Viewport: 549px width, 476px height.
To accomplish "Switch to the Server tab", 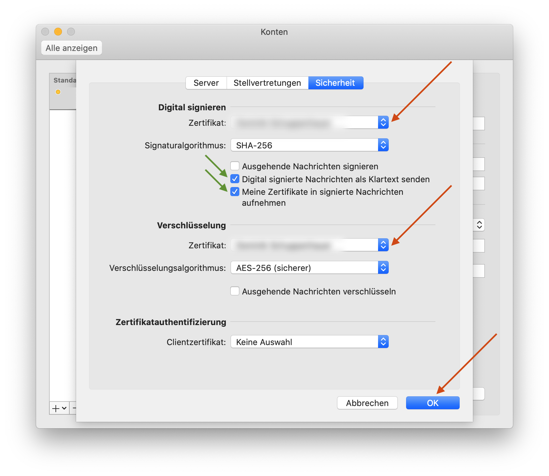I will tap(206, 83).
